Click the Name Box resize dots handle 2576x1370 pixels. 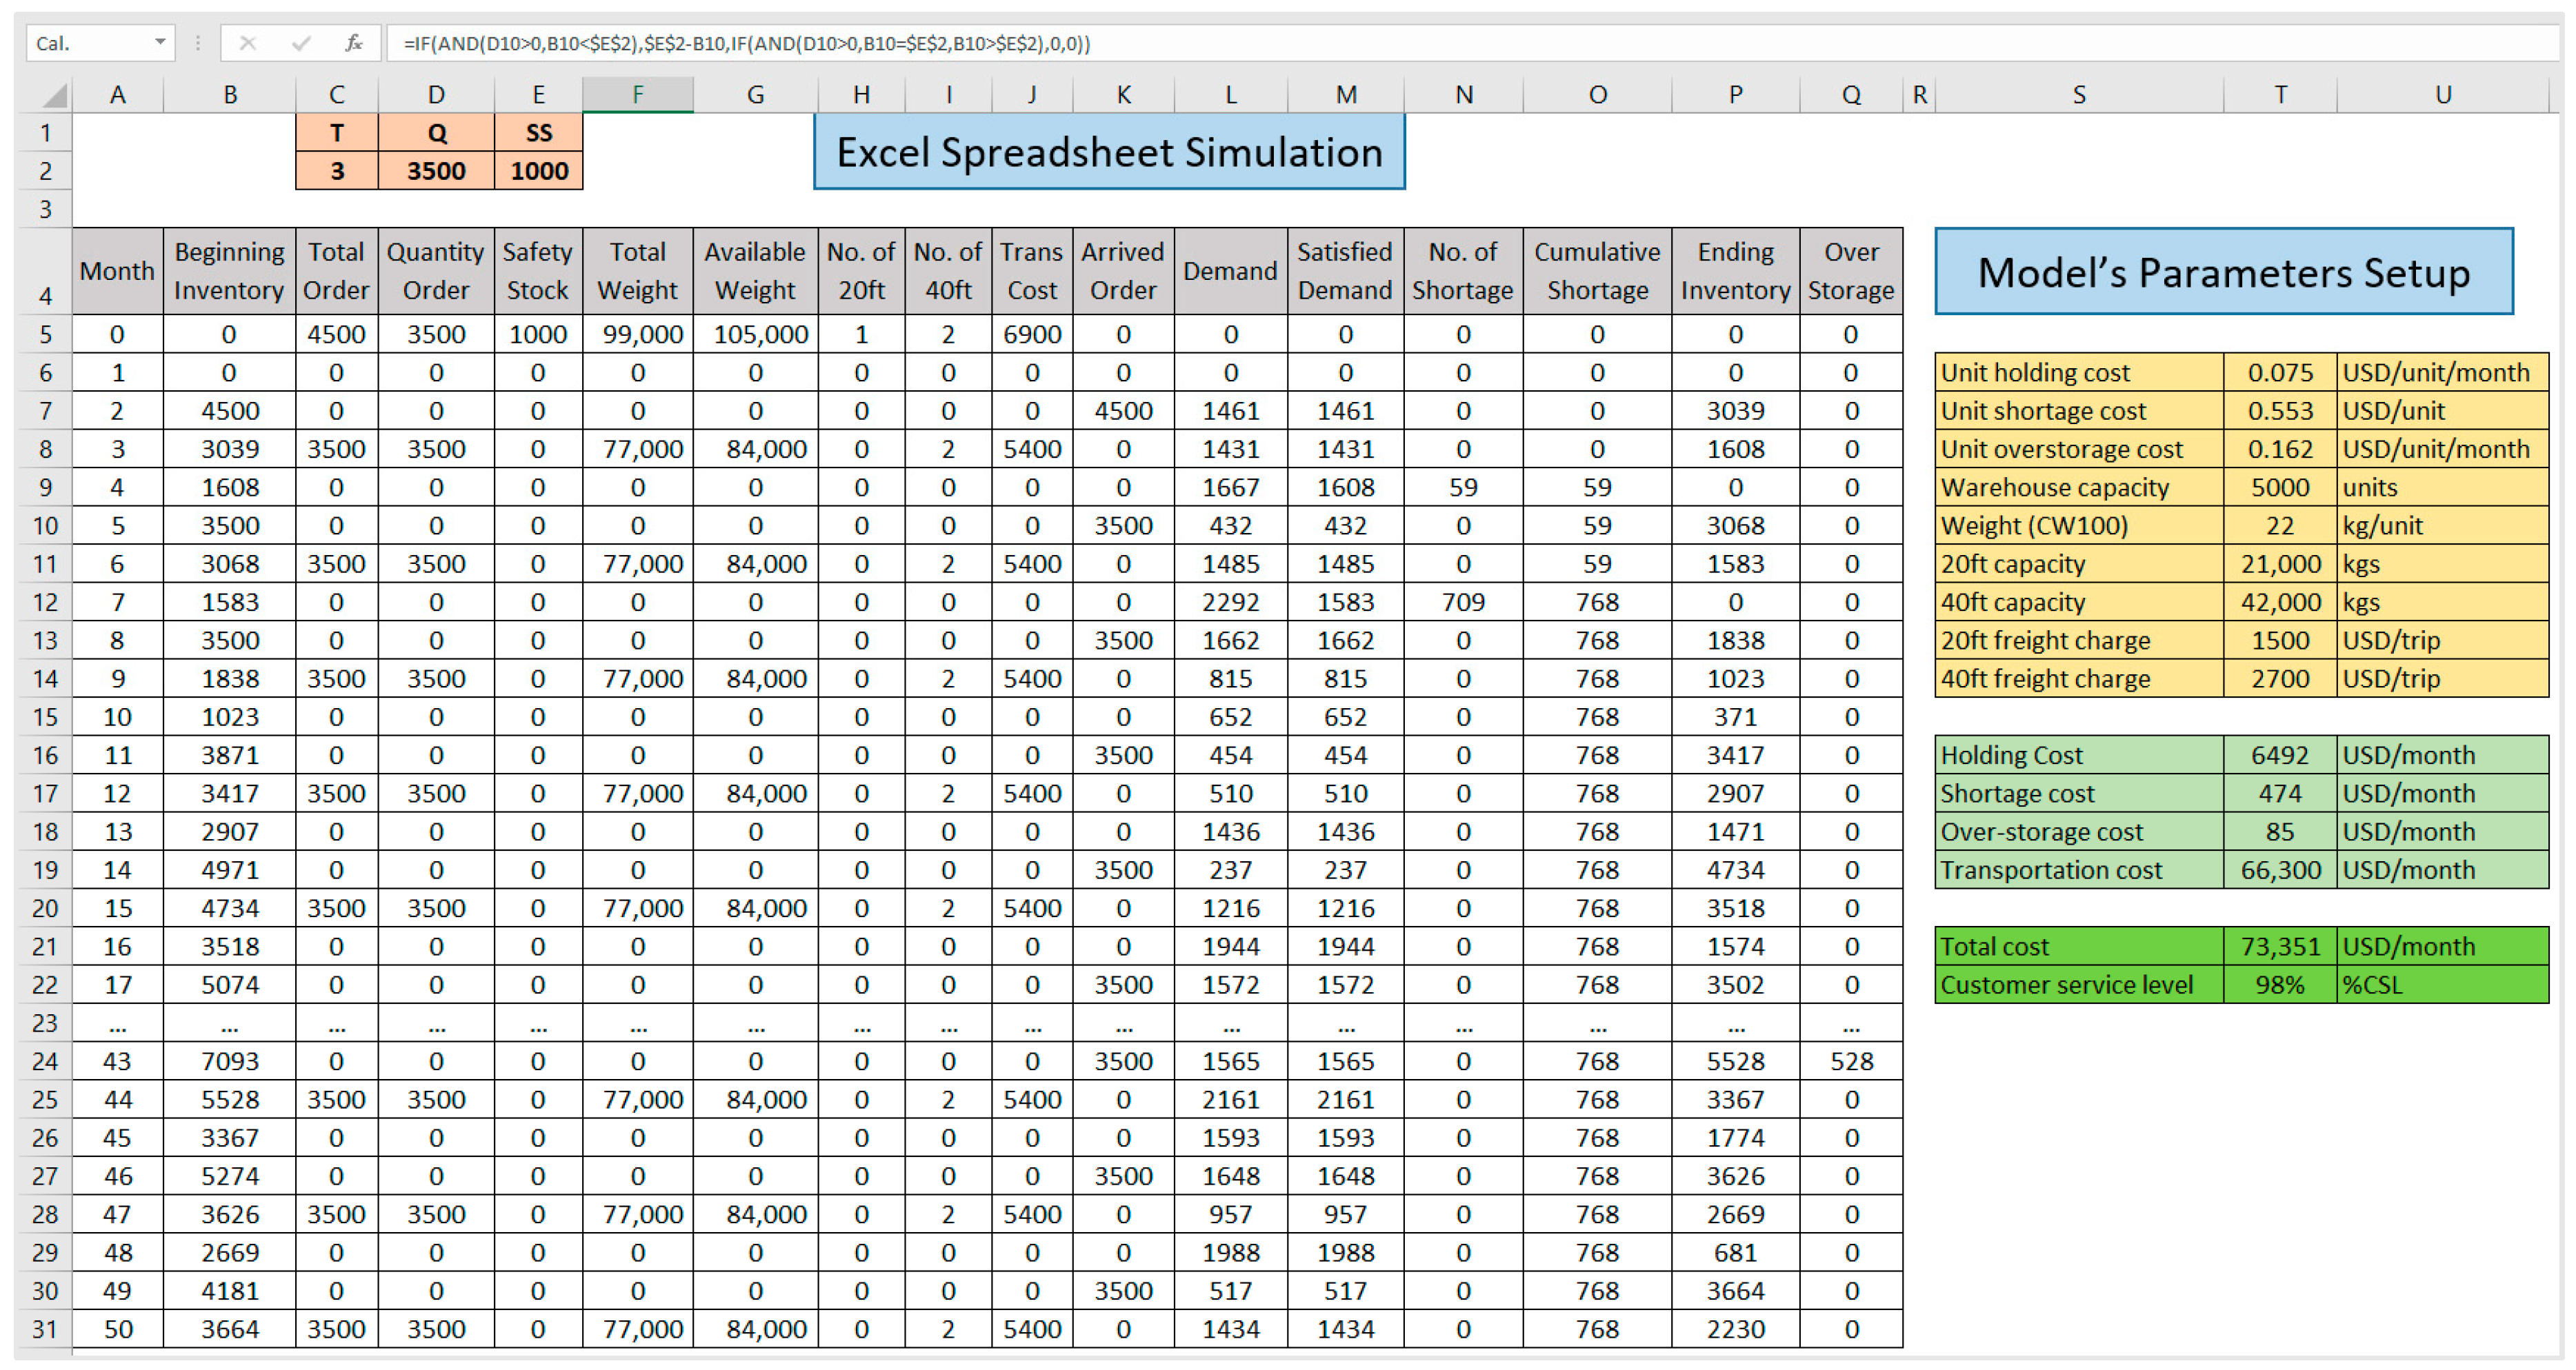click(198, 43)
